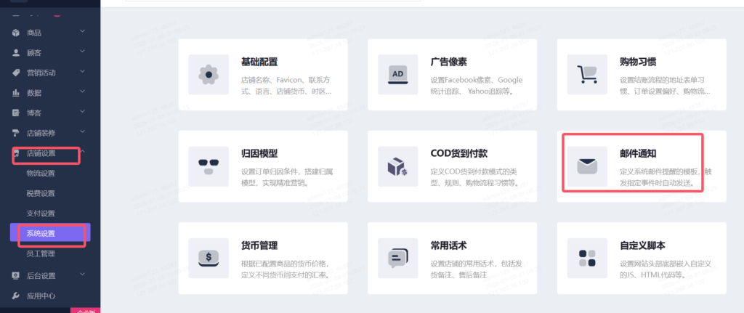Viewport: 744px width, 313px height.
Task: Open 支付设置 submenu item
Action: point(41,214)
